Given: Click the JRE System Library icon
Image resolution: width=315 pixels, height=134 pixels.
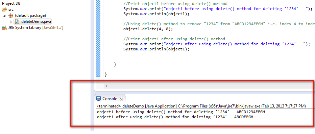Looking at the screenshot, I should pos(4,28).
